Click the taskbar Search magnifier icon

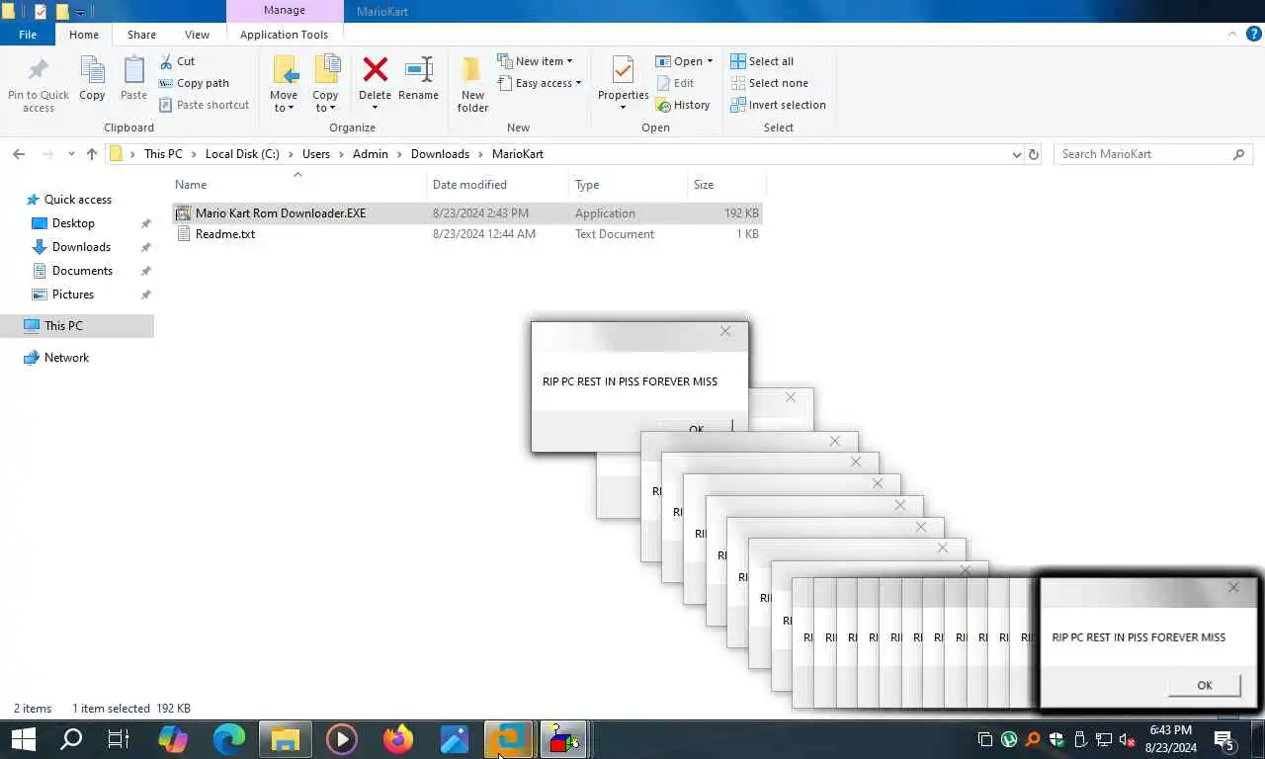pyautogui.click(x=71, y=739)
